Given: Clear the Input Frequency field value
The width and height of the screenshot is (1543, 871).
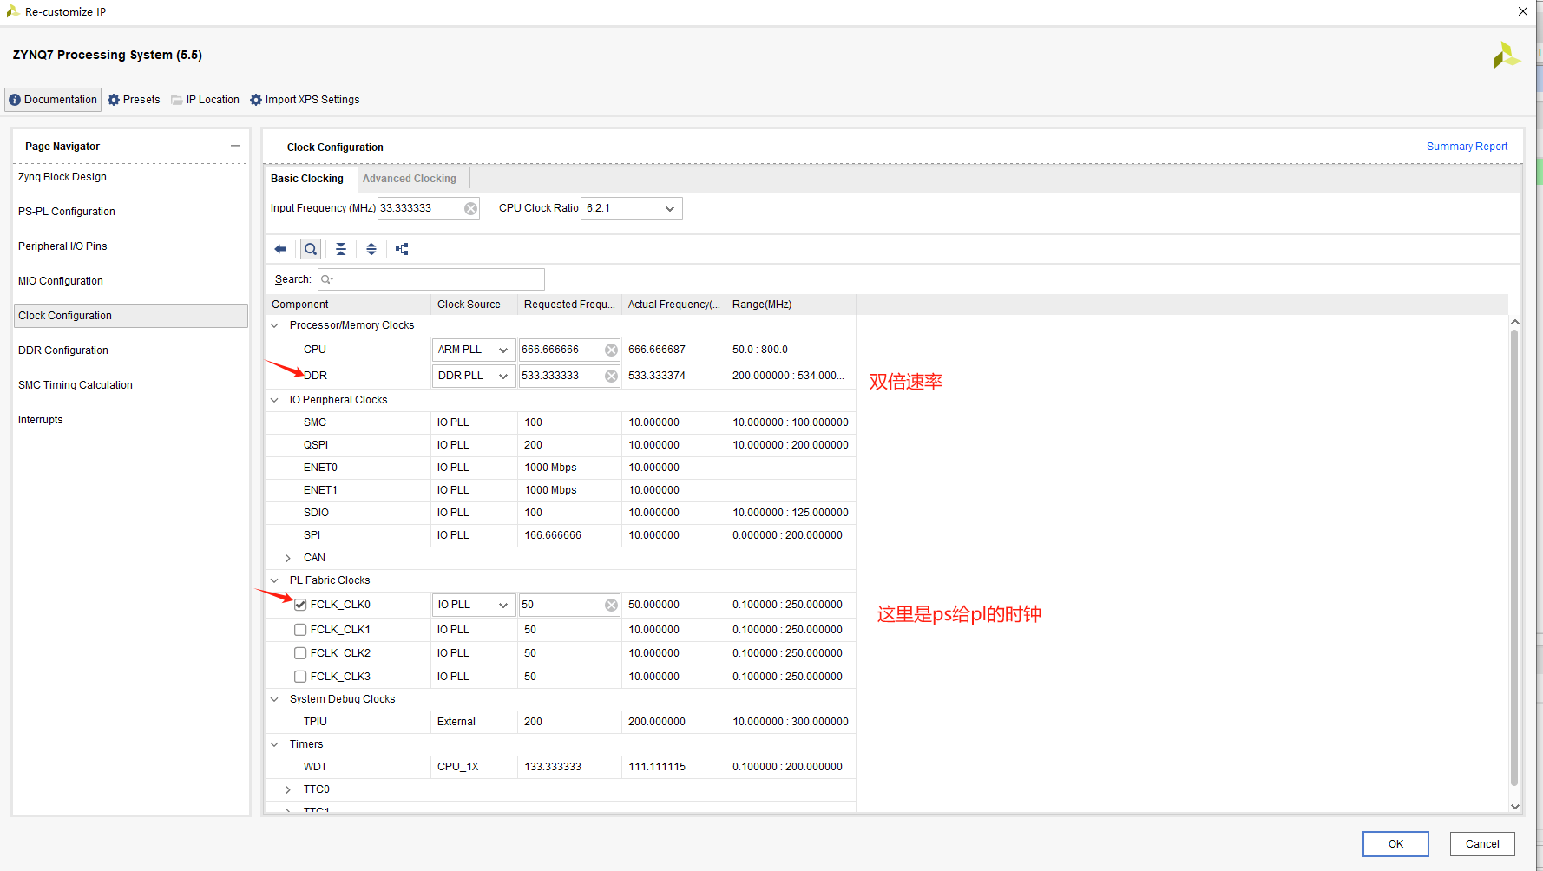Looking at the screenshot, I should (x=470, y=208).
